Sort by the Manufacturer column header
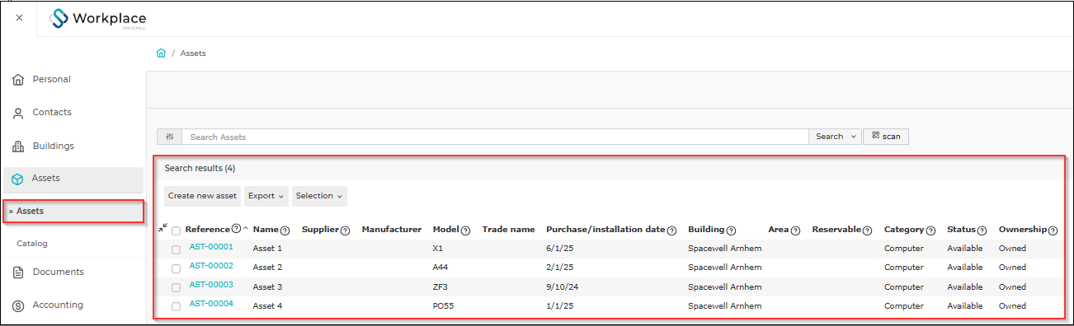This screenshot has height=326, width=1074. pyautogui.click(x=392, y=230)
